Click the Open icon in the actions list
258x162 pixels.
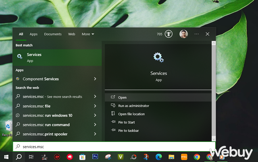click(113, 97)
